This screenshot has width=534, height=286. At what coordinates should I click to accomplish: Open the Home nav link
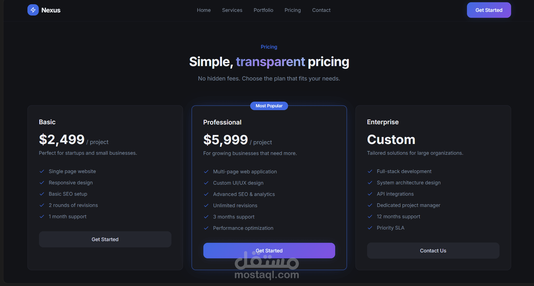(x=204, y=10)
